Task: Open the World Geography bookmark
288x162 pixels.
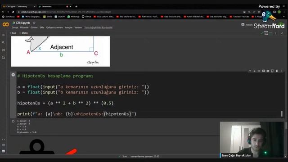Action: [31, 17]
